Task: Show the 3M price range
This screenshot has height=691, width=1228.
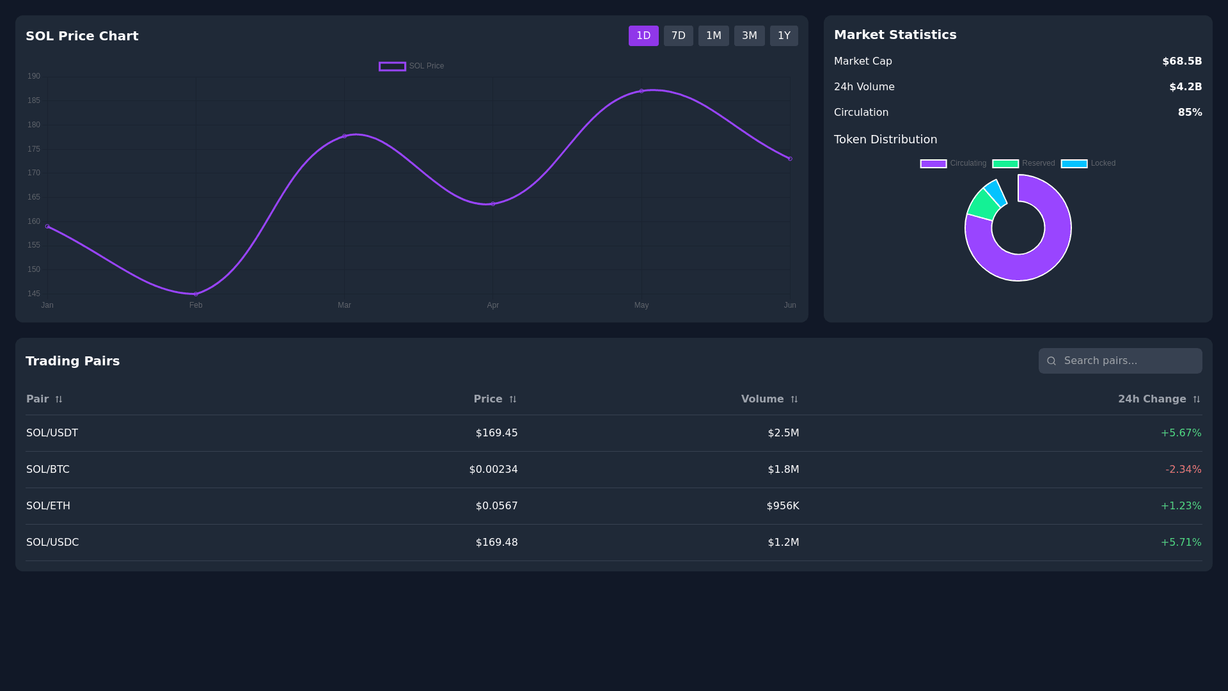Action: click(749, 36)
